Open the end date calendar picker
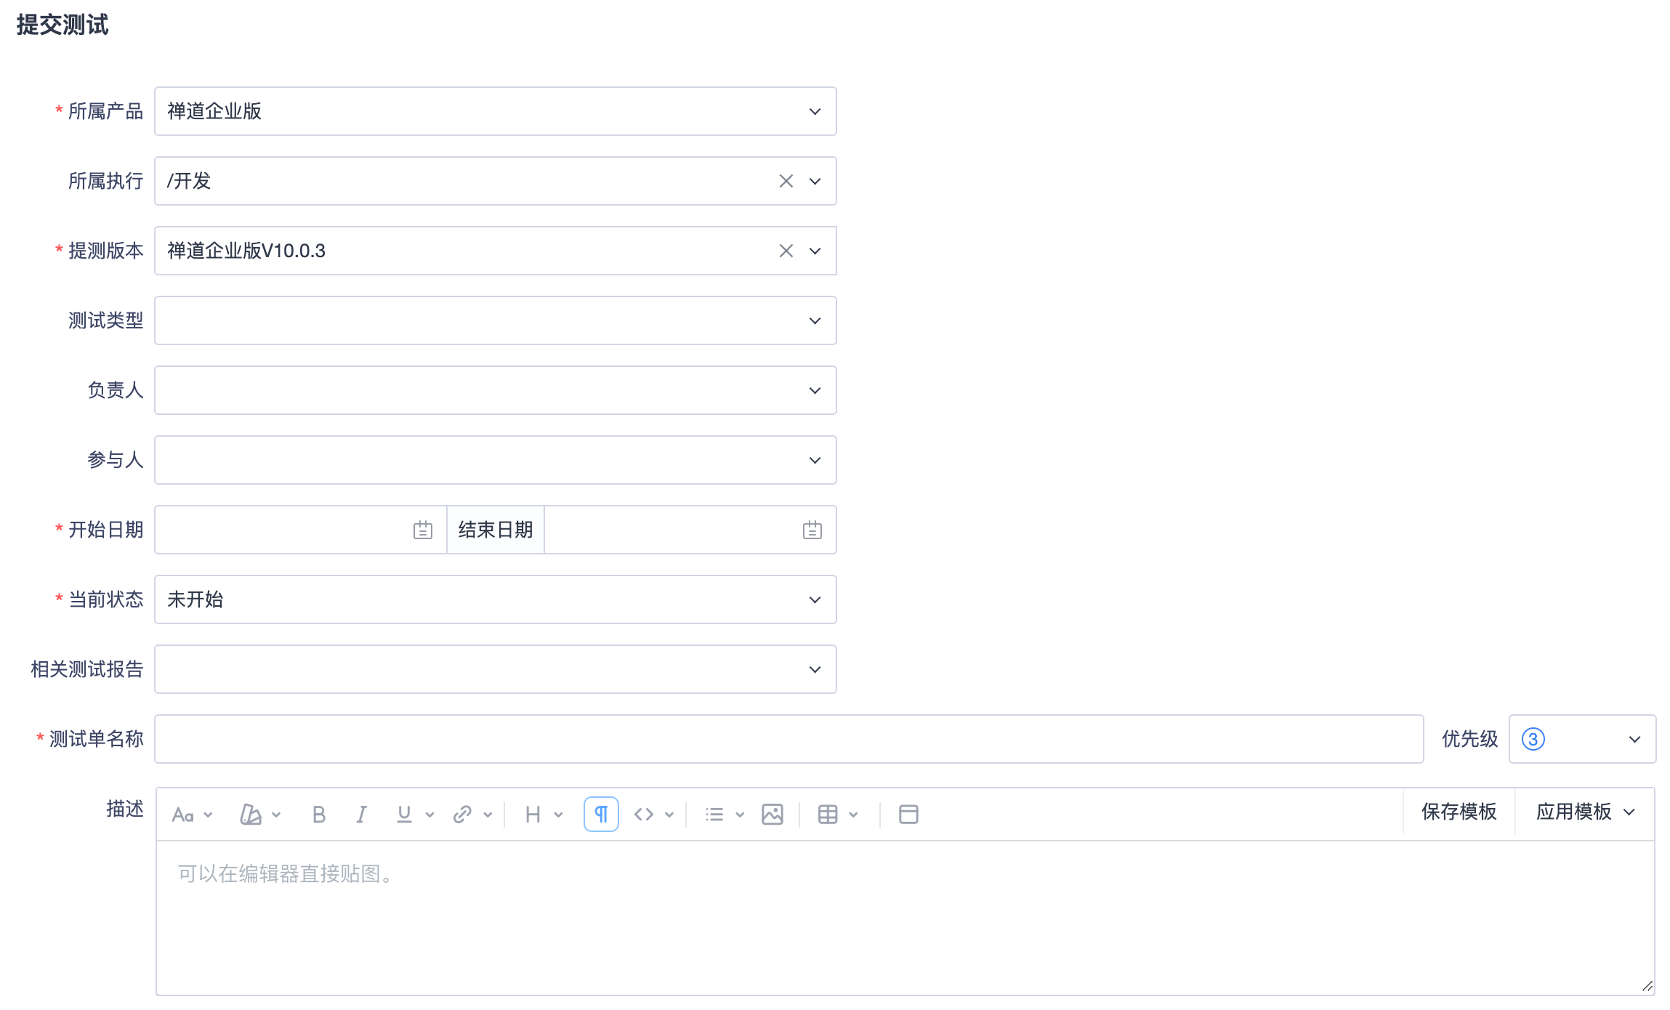 tap(812, 530)
